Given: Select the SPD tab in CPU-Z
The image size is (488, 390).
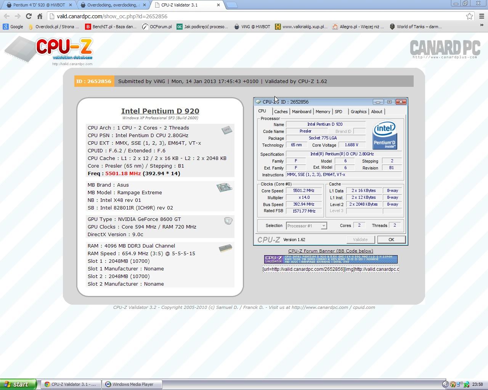Looking at the screenshot, I should point(339,112).
